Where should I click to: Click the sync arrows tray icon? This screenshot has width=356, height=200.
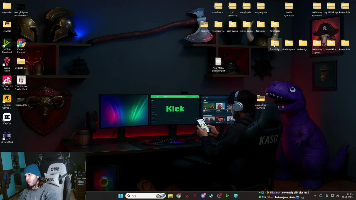coord(321,196)
